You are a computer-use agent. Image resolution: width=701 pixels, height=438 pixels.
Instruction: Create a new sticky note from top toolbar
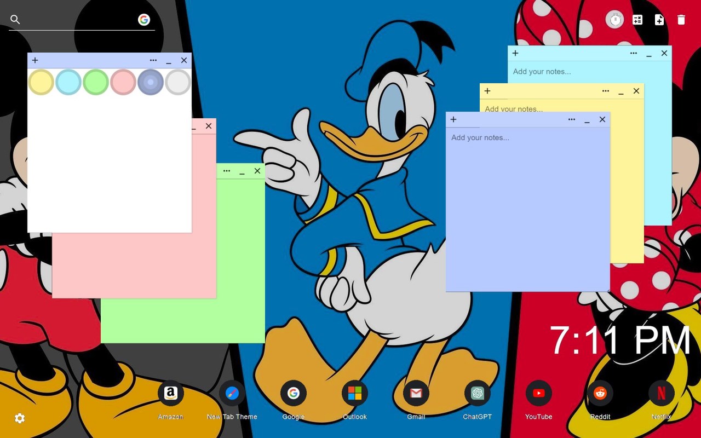pyautogui.click(x=659, y=20)
